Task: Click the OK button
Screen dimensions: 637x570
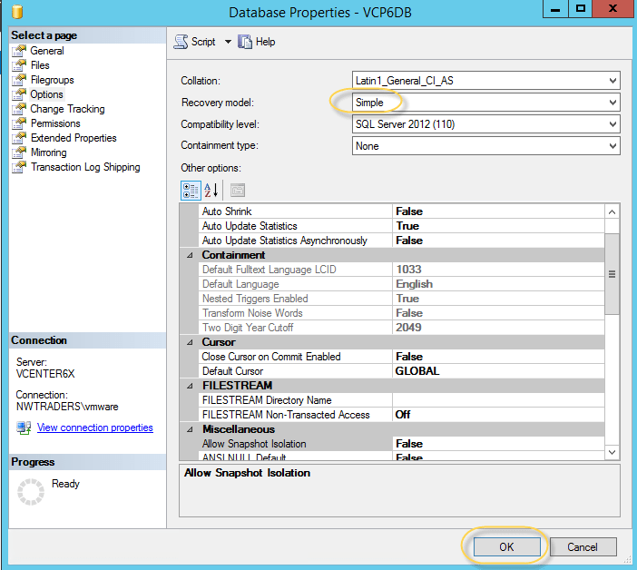Action: [506, 546]
